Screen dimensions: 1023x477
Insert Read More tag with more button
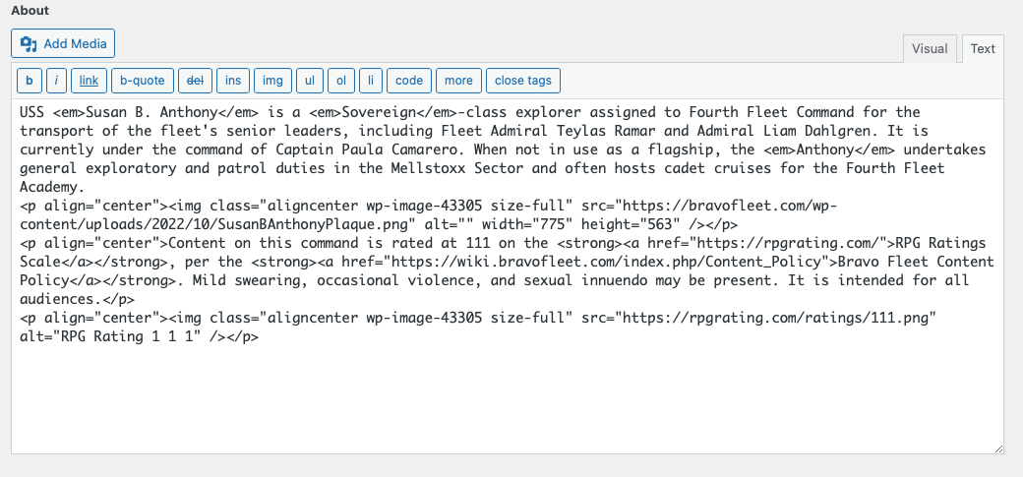[x=458, y=81]
